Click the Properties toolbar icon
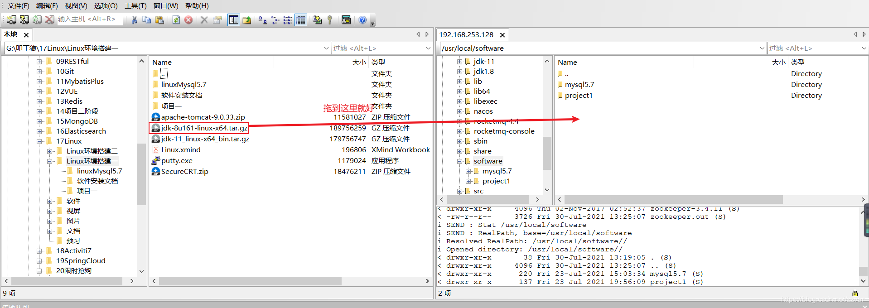Viewport: 869px width, 308px height. pyautogui.click(x=217, y=20)
